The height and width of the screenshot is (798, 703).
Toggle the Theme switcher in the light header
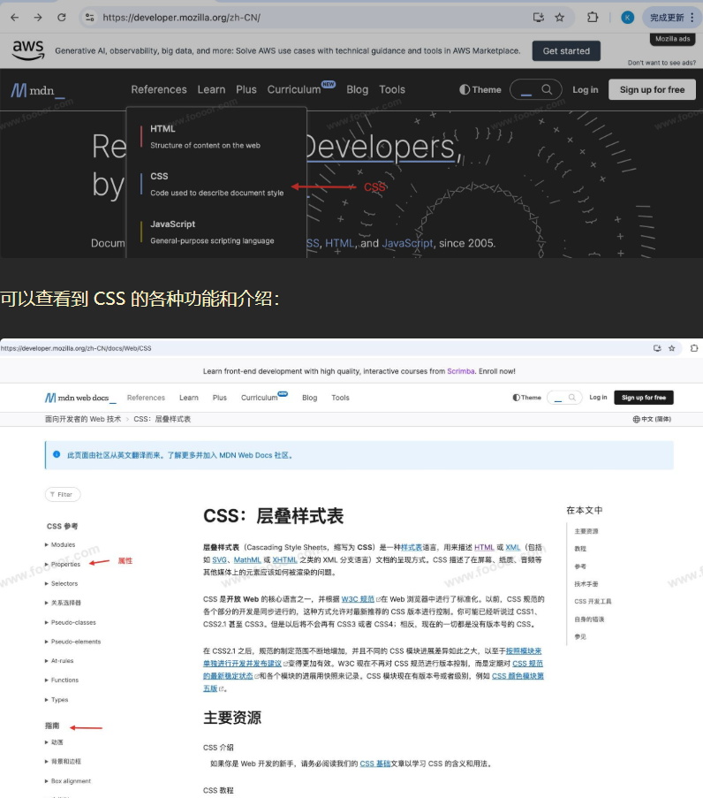coord(526,398)
